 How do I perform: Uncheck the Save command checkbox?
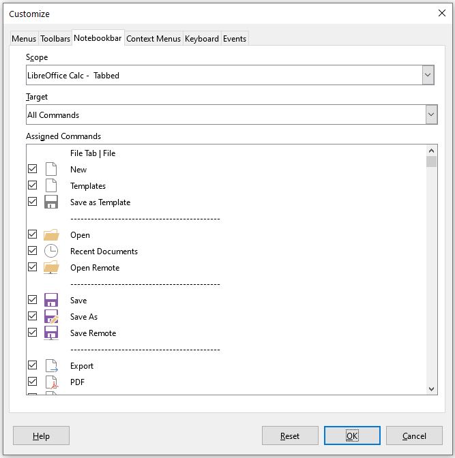pyautogui.click(x=33, y=300)
